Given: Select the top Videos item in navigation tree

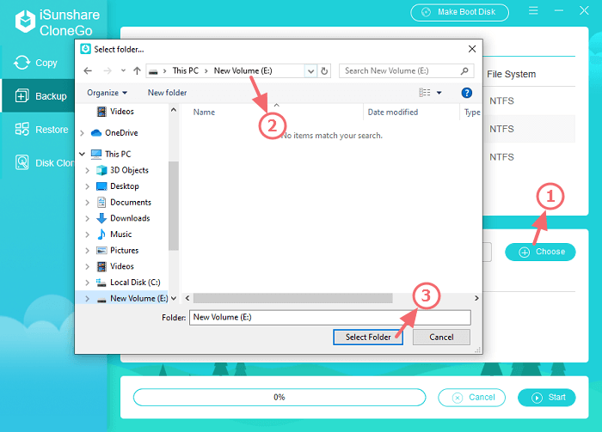Looking at the screenshot, I should tap(115, 112).
